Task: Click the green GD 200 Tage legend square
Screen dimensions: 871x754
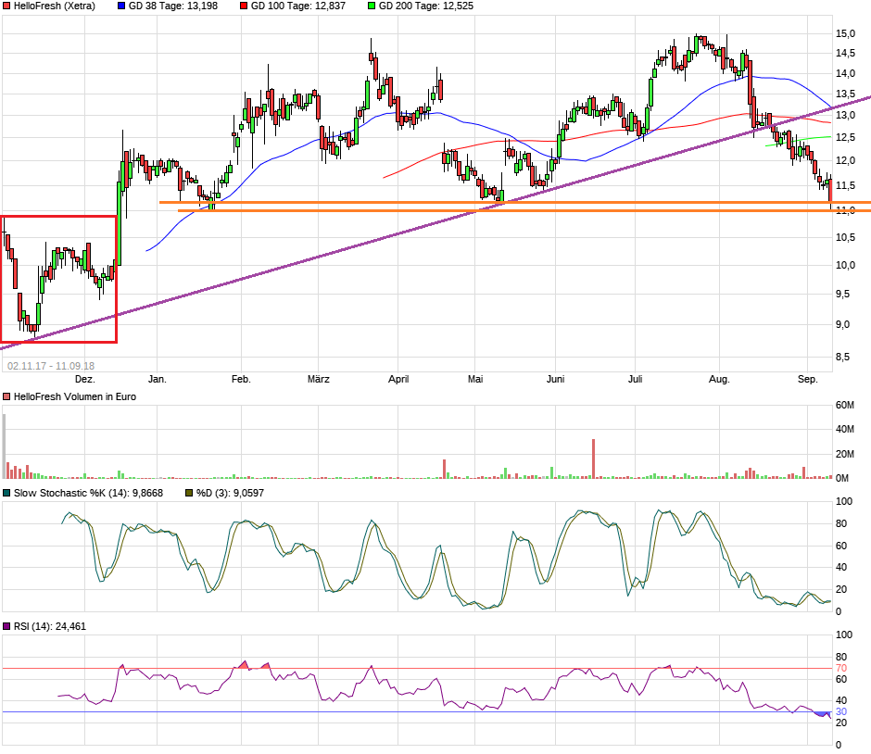Action: 372,6
